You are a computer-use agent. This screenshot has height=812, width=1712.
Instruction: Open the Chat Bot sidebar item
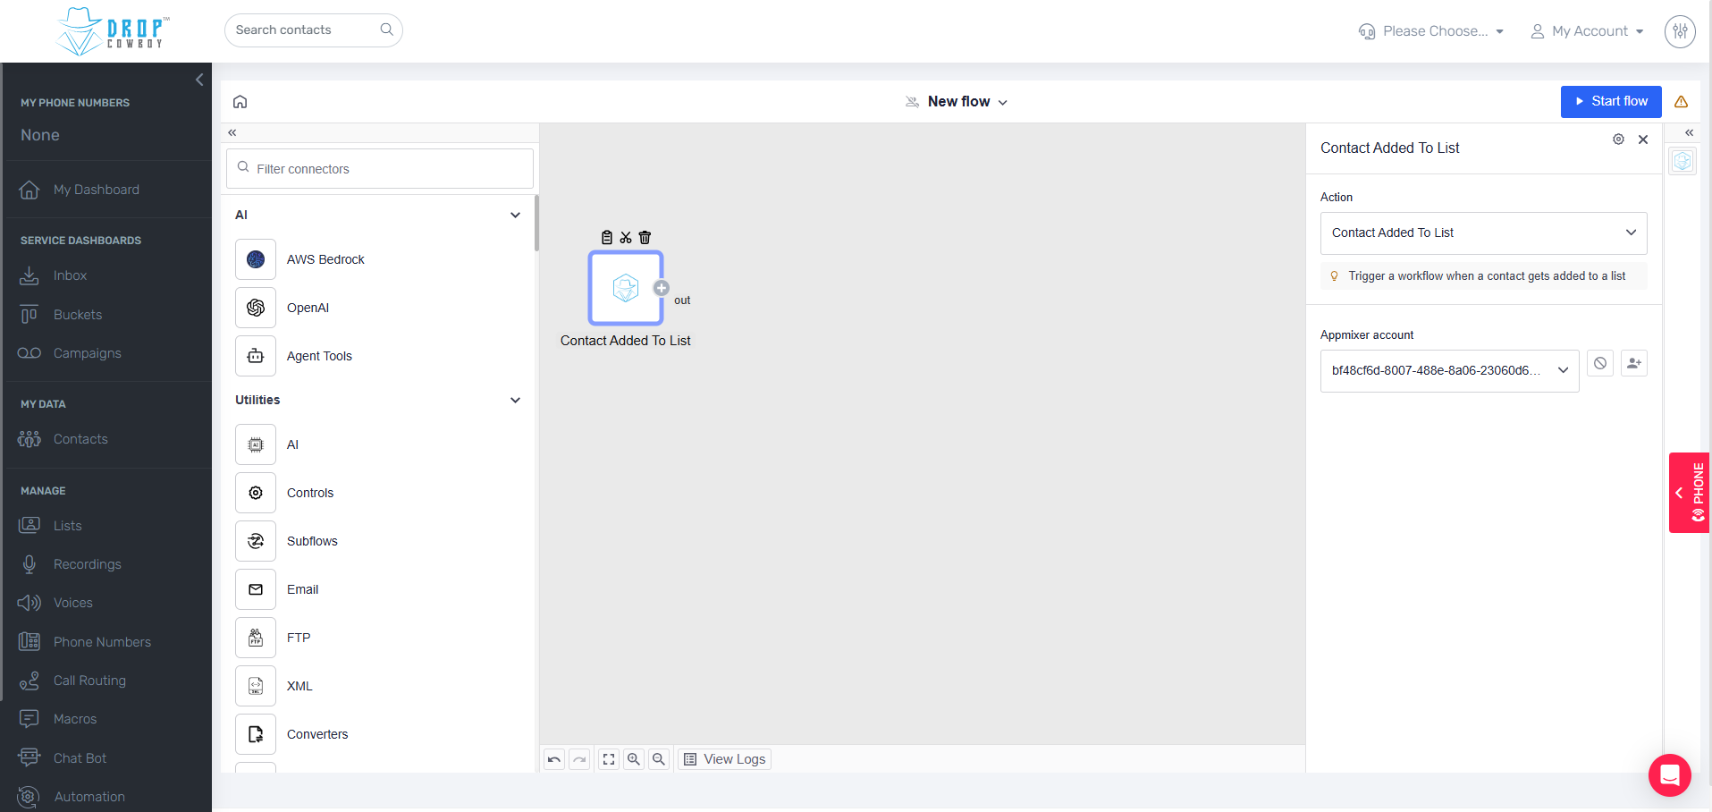79,757
